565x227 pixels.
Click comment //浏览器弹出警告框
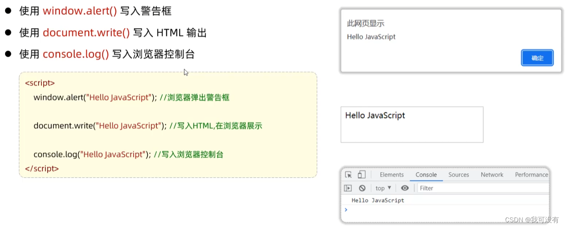point(195,97)
